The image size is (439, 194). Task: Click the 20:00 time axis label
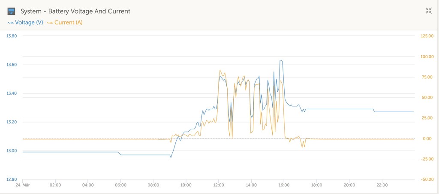[349, 185]
